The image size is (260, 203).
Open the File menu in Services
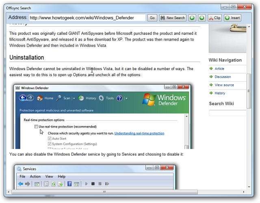pos(22,177)
